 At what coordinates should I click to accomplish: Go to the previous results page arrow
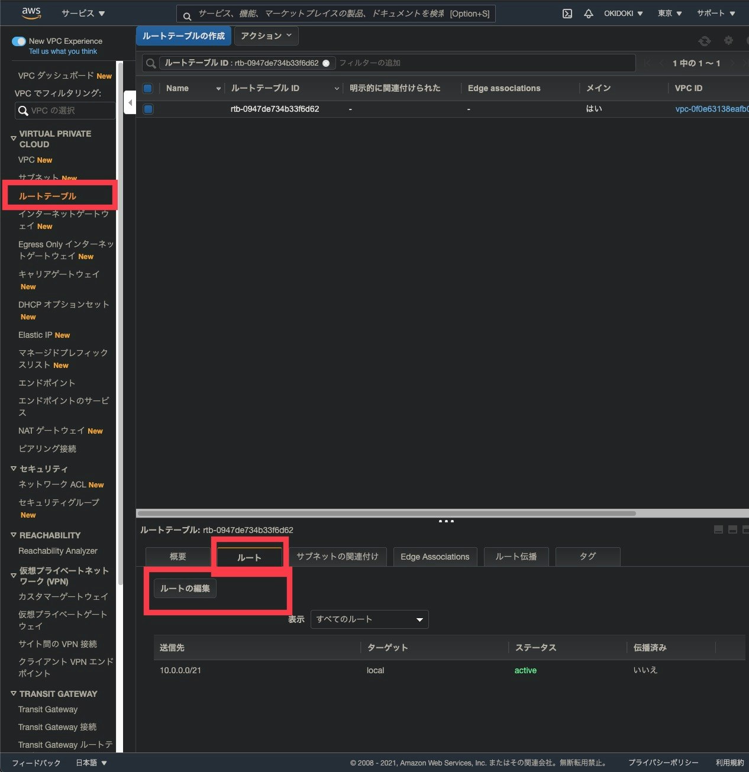(x=661, y=63)
